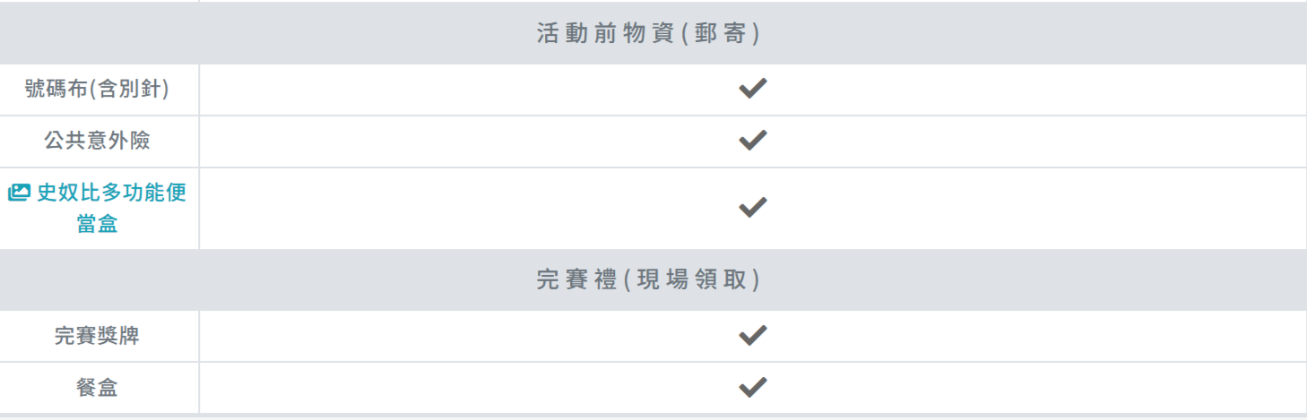This screenshot has height=420, width=1307.
Task: Click the checkmark in the 號碼布(含別針) row
Action: click(752, 89)
